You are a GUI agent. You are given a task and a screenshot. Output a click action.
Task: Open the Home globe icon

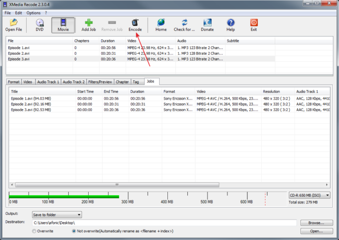tap(161, 23)
